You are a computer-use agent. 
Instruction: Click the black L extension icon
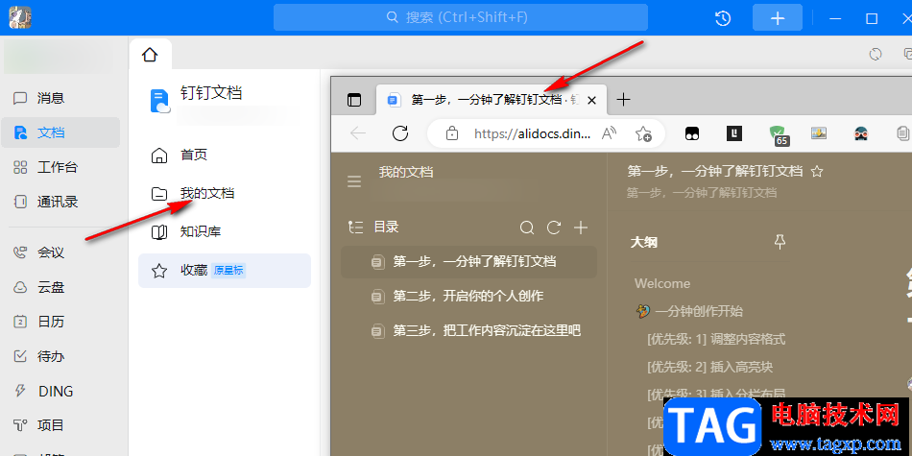pyautogui.click(x=734, y=133)
